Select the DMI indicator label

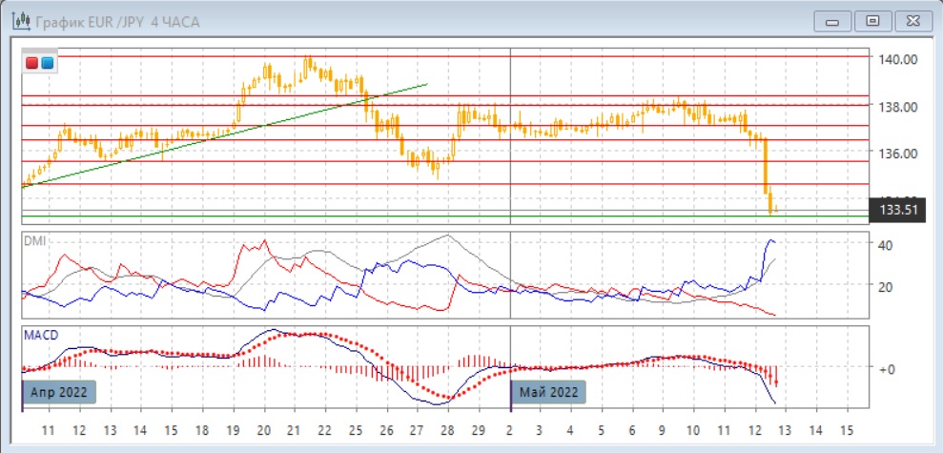pos(34,240)
